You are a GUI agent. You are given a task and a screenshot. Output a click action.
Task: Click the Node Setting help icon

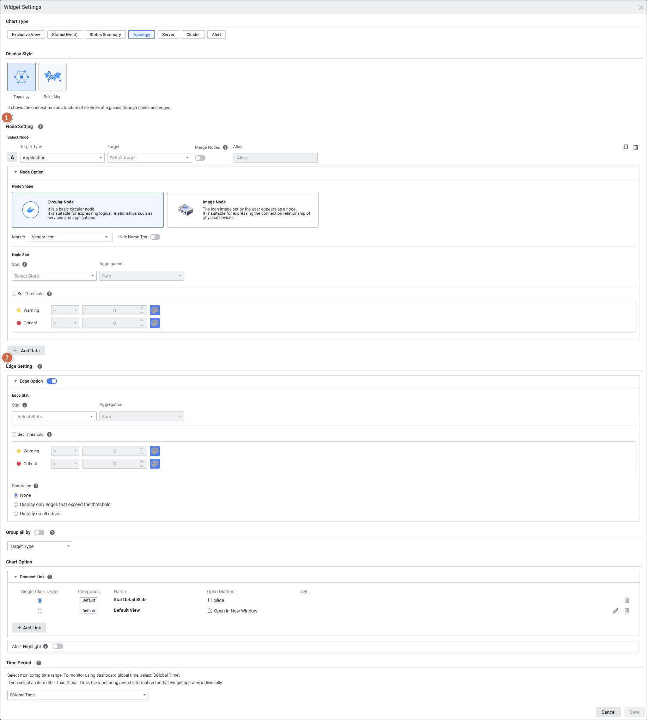click(x=41, y=127)
